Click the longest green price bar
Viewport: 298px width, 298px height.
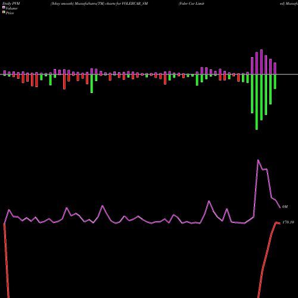(x=257, y=102)
